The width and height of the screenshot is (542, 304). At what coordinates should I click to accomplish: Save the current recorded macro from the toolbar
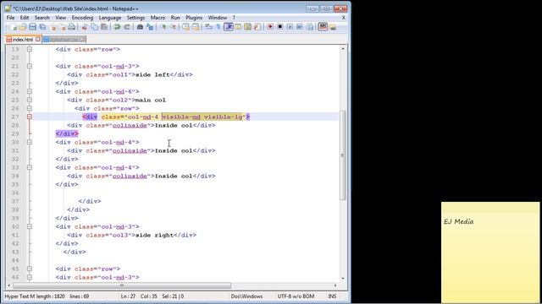[310, 27]
